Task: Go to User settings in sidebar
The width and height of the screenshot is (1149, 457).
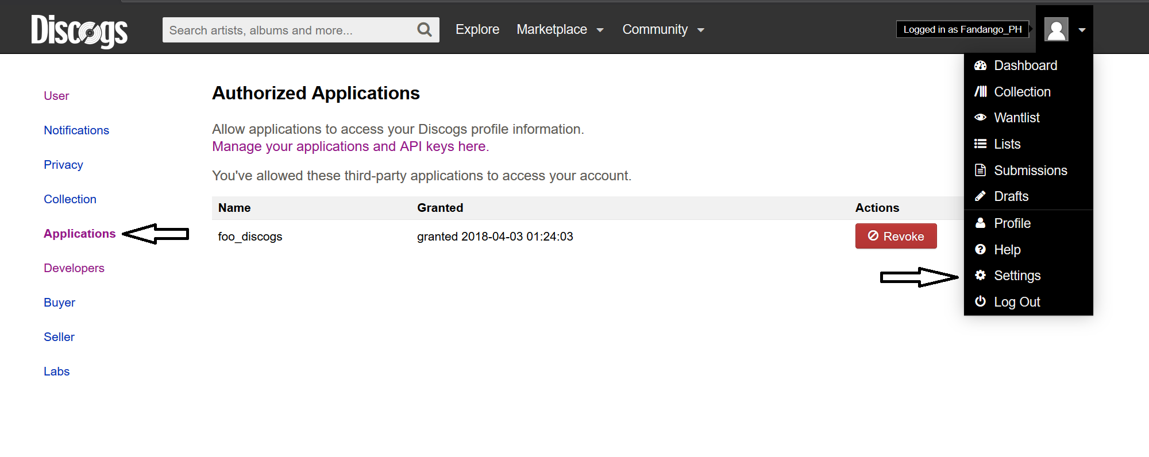Action: [56, 96]
